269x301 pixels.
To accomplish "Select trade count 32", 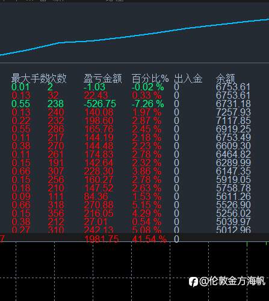I will tap(53, 96).
